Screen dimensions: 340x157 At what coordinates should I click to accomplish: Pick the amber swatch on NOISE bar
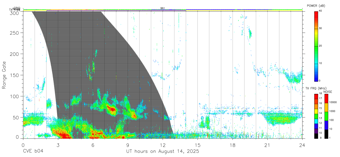tap(326, 107)
